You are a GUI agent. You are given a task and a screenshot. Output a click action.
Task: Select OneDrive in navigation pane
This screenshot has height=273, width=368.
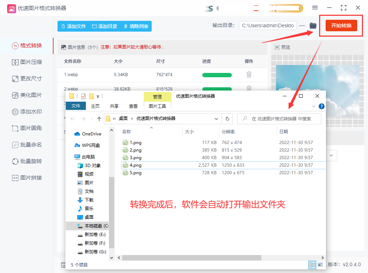coord(88,134)
